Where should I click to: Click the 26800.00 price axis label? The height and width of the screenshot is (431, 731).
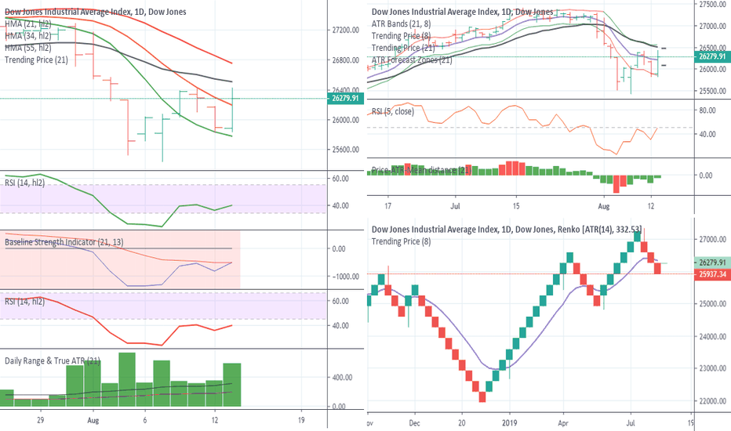click(x=345, y=60)
